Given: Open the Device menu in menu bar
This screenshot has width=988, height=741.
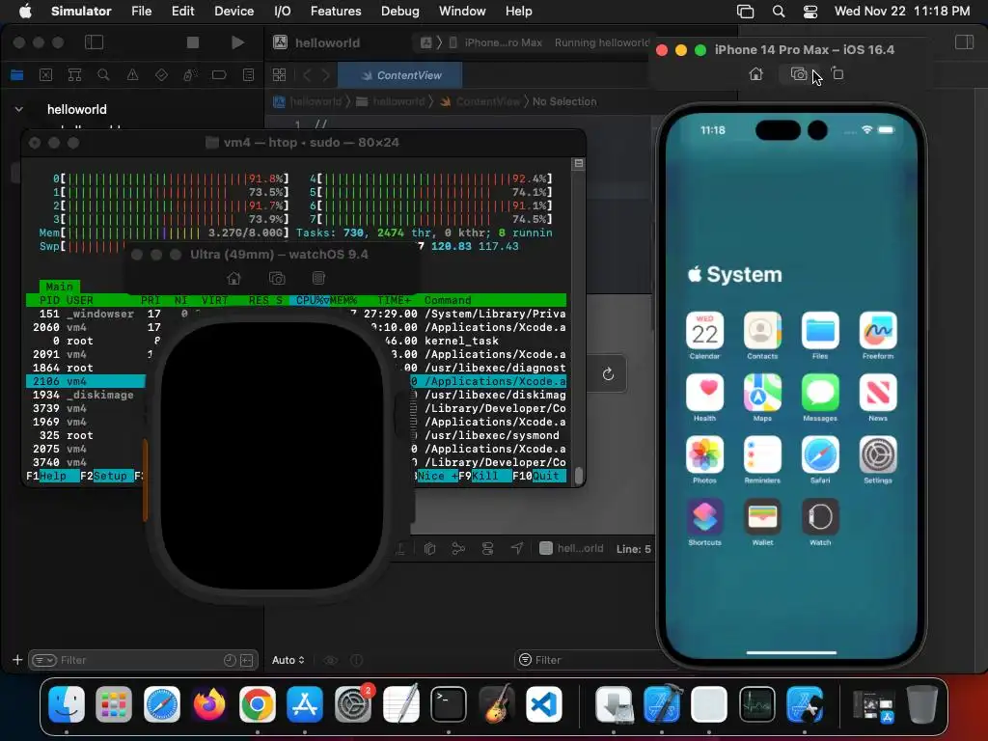Looking at the screenshot, I should click(233, 11).
